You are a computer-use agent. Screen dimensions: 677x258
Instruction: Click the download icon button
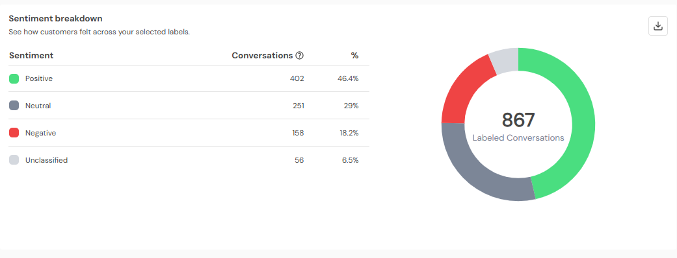(x=658, y=27)
